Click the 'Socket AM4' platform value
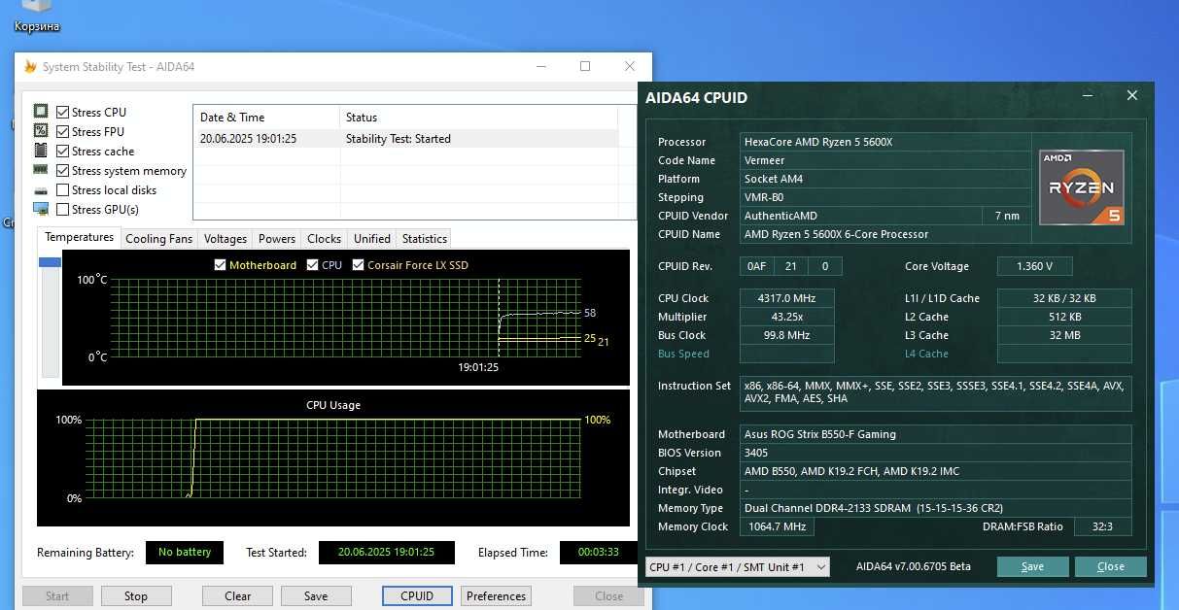Image resolution: width=1179 pixels, height=610 pixels. [884, 179]
